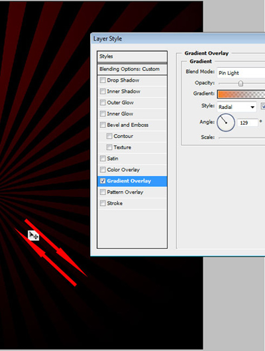Screen dimensions: 265x351
Task: Click the orange gradient preview swatch
Action: [x=241, y=94]
